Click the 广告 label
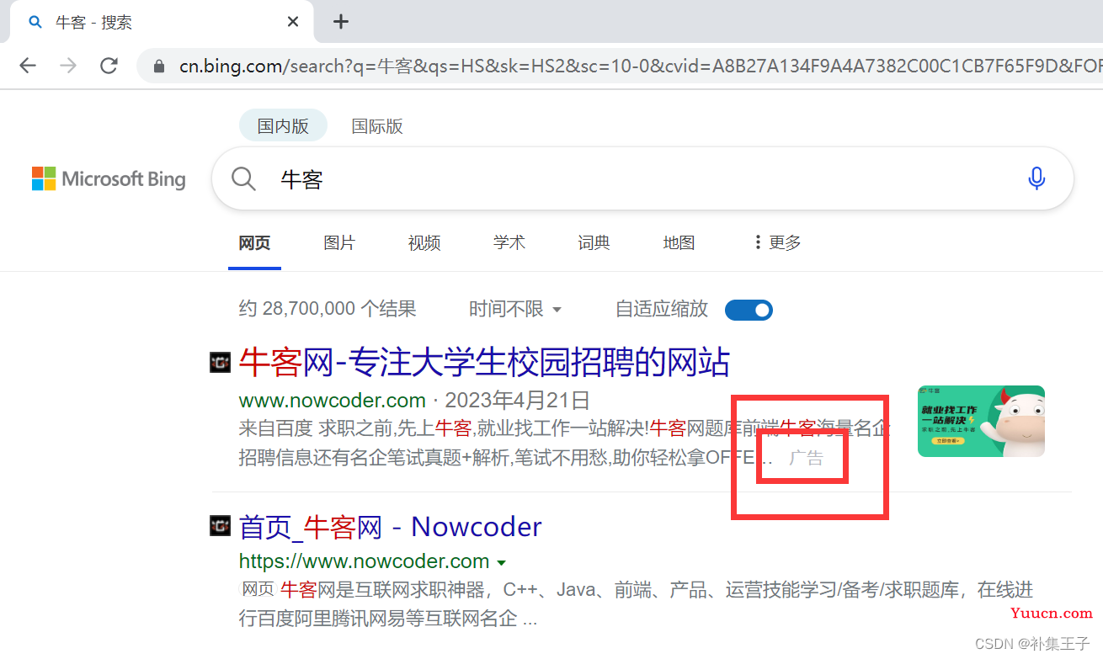 (806, 459)
